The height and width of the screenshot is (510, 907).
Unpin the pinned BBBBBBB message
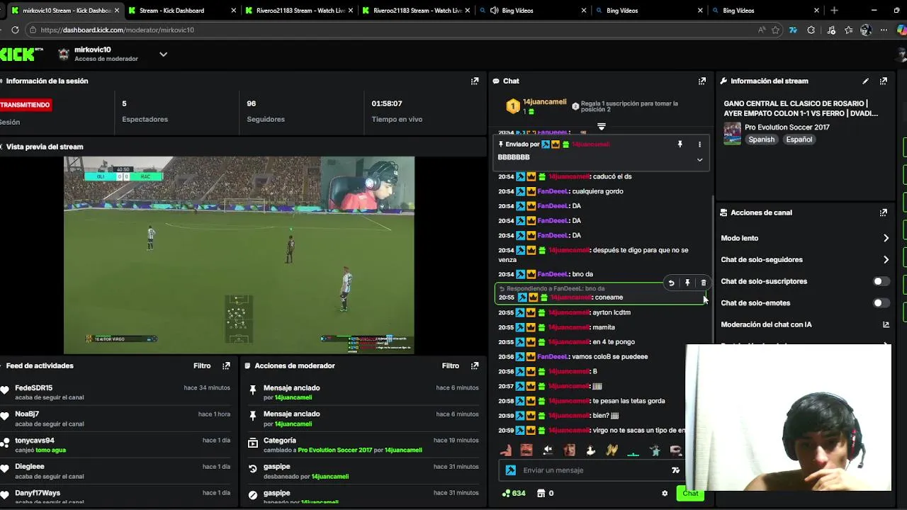click(680, 144)
